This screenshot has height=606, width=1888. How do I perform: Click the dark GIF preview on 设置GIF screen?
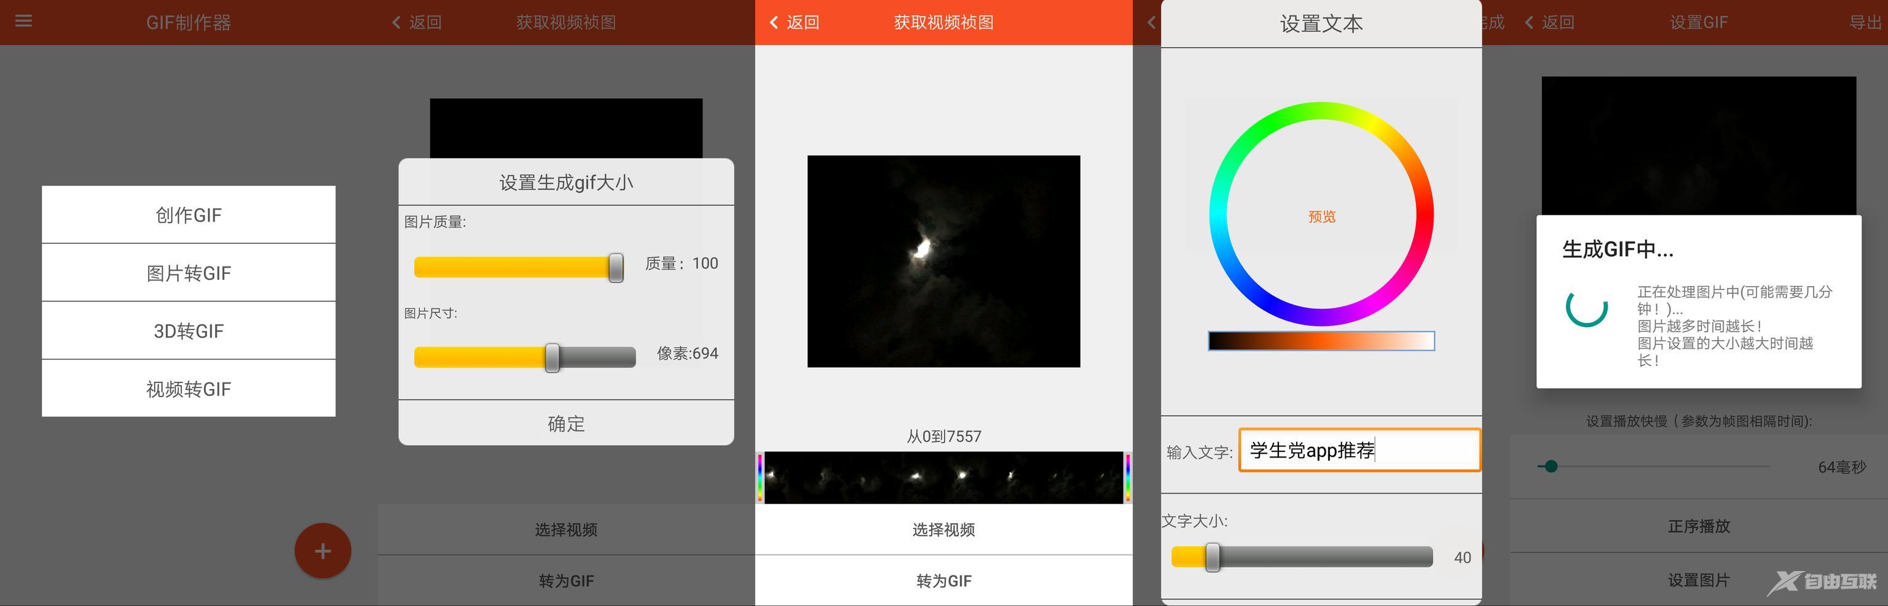pyautogui.click(x=1698, y=145)
